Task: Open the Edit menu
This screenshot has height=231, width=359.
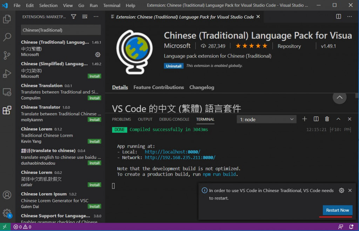Action: click(30, 5)
